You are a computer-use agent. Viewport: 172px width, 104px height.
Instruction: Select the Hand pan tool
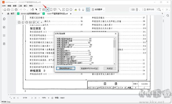coord(33,10)
